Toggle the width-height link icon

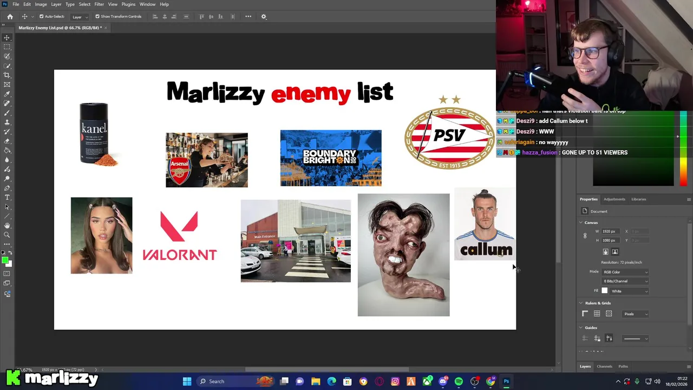pyautogui.click(x=585, y=236)
